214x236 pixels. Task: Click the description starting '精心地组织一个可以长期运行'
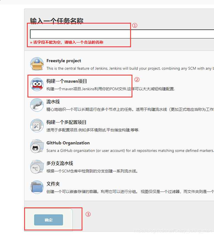[x=130, y=109]
